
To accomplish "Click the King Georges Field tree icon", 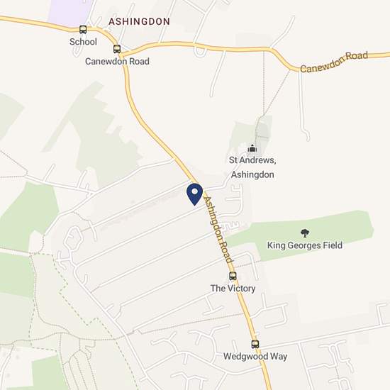I will 305,233.
